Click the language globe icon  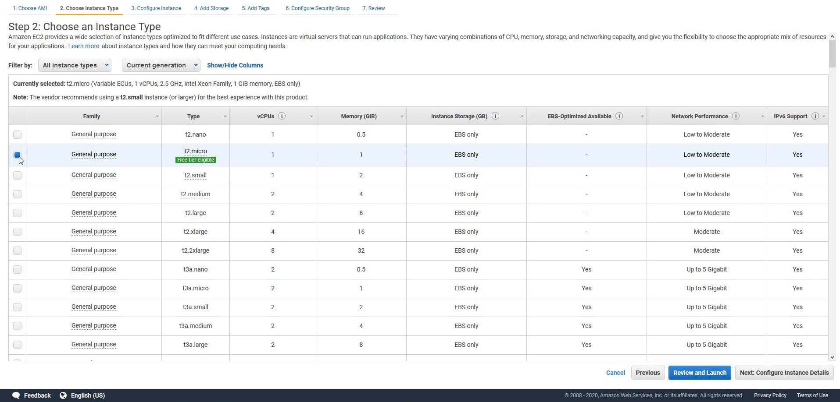pos(62,395)
